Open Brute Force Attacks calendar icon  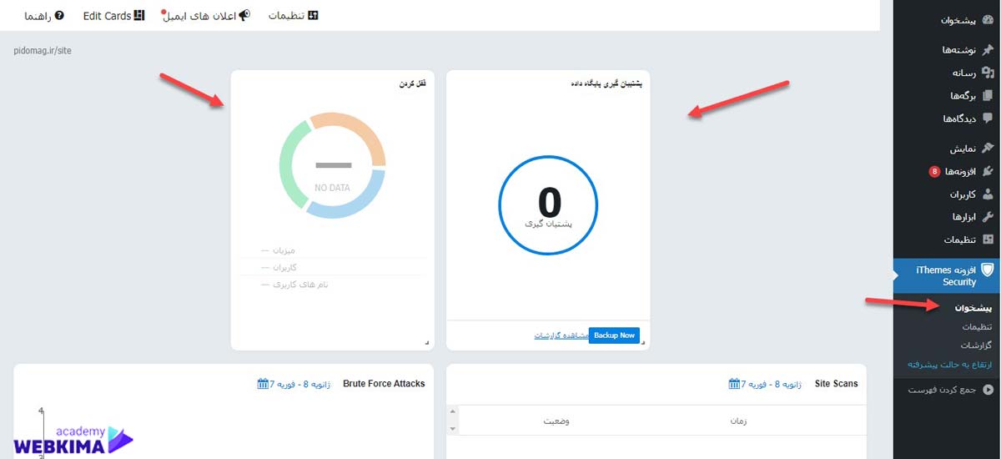tap(263, 384)
